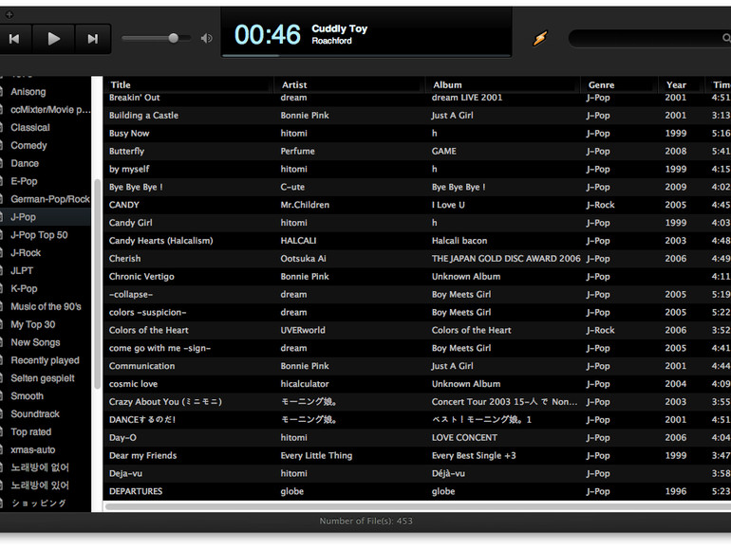Click the orange lightning bolt icon
Viewport: 731px width, 548px height.
pos(540,38)
